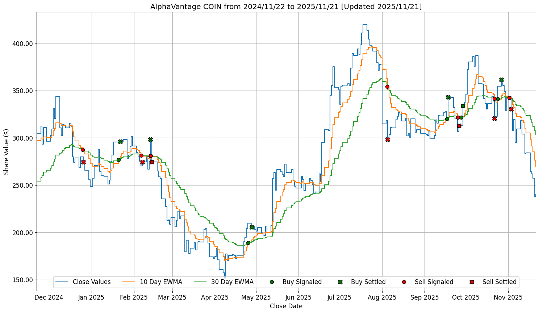This screenshot has width=539, height=313.
Task: Click the blue Close Values legend line
Action: 62,282
